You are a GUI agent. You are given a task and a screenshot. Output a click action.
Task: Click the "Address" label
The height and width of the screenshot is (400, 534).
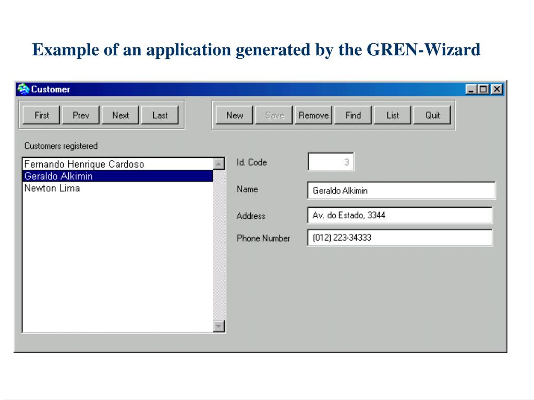(251, 216)
